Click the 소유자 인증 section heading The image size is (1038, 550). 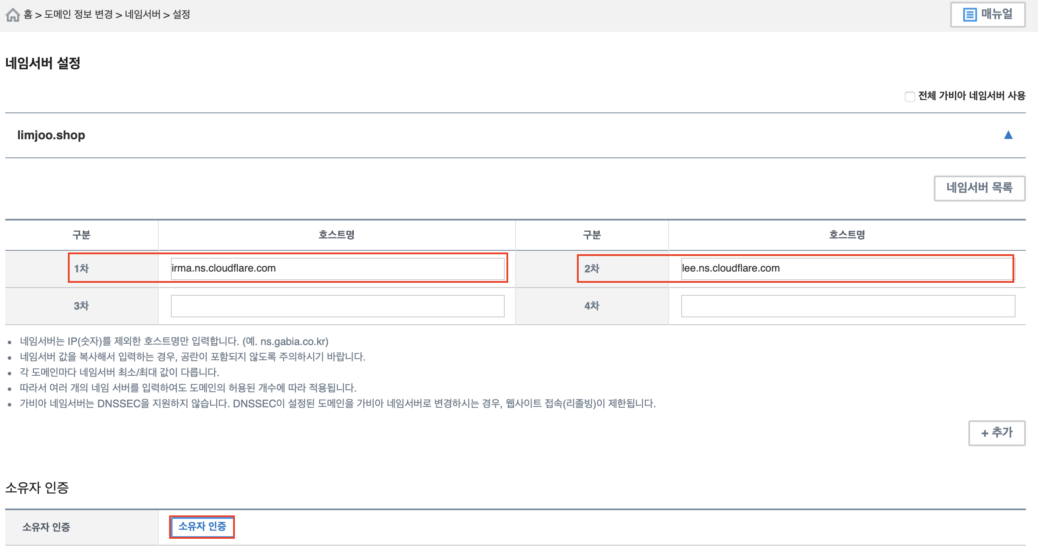point(37,488)
